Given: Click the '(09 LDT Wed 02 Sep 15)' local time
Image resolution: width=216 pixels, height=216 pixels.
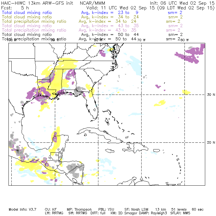Looking at the screenshot, I should click(x=186, y=8).
